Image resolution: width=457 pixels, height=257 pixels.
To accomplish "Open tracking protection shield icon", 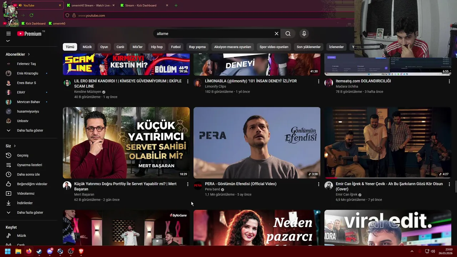I will pyautogui.click(x=67, y=15).
